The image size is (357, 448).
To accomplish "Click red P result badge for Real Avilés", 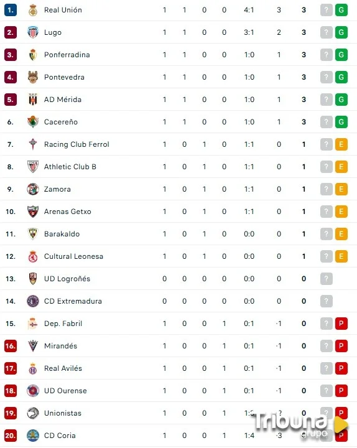I will (341, 368).
